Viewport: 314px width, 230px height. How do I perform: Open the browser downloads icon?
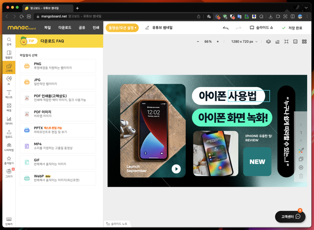point(270,17)
